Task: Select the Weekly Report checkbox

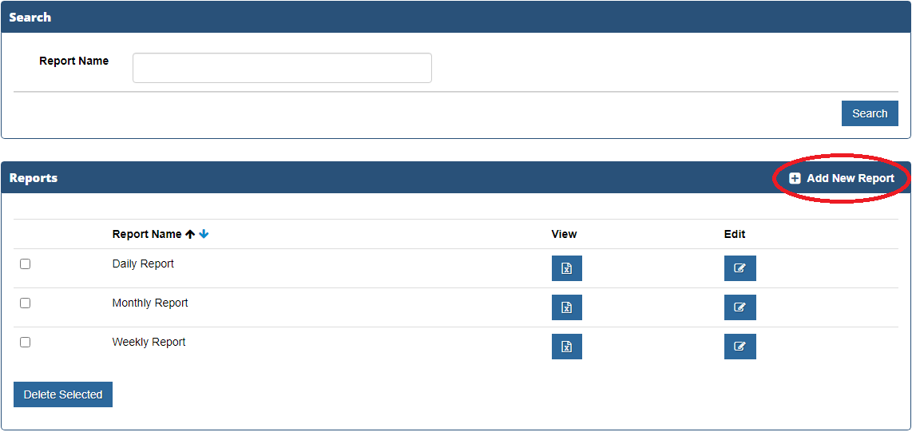Action: point(25,342)
